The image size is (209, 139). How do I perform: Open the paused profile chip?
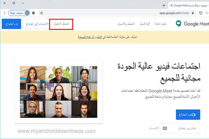click(x=19, y=13)
